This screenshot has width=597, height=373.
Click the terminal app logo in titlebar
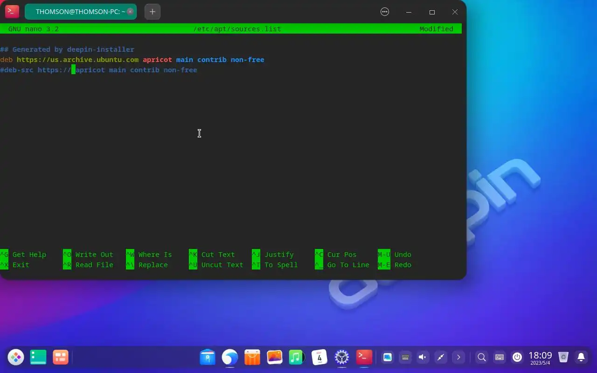12,12
